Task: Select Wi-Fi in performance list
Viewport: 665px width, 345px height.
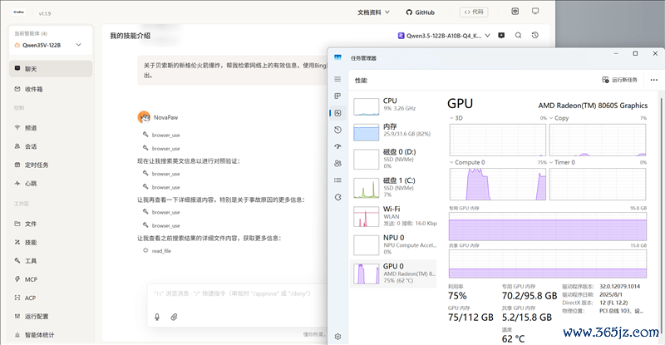Action: click(393, 216)
